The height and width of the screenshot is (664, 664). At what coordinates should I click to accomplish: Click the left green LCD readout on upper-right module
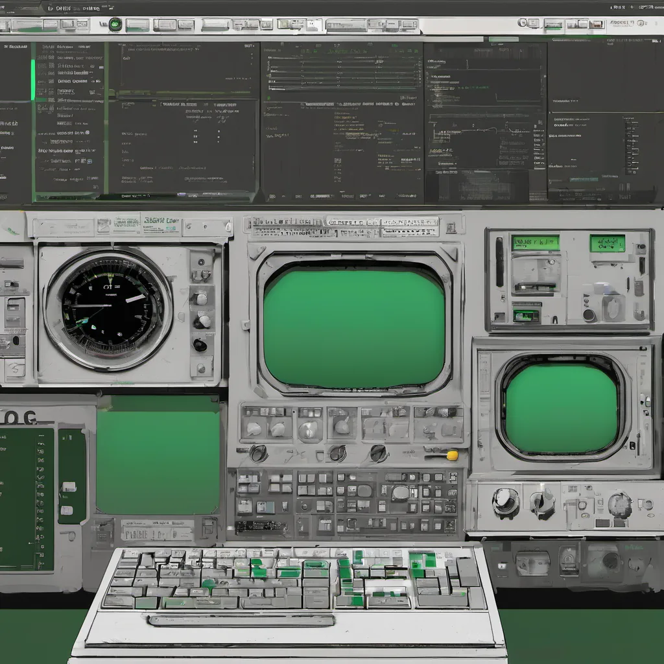tap(536, 243)
